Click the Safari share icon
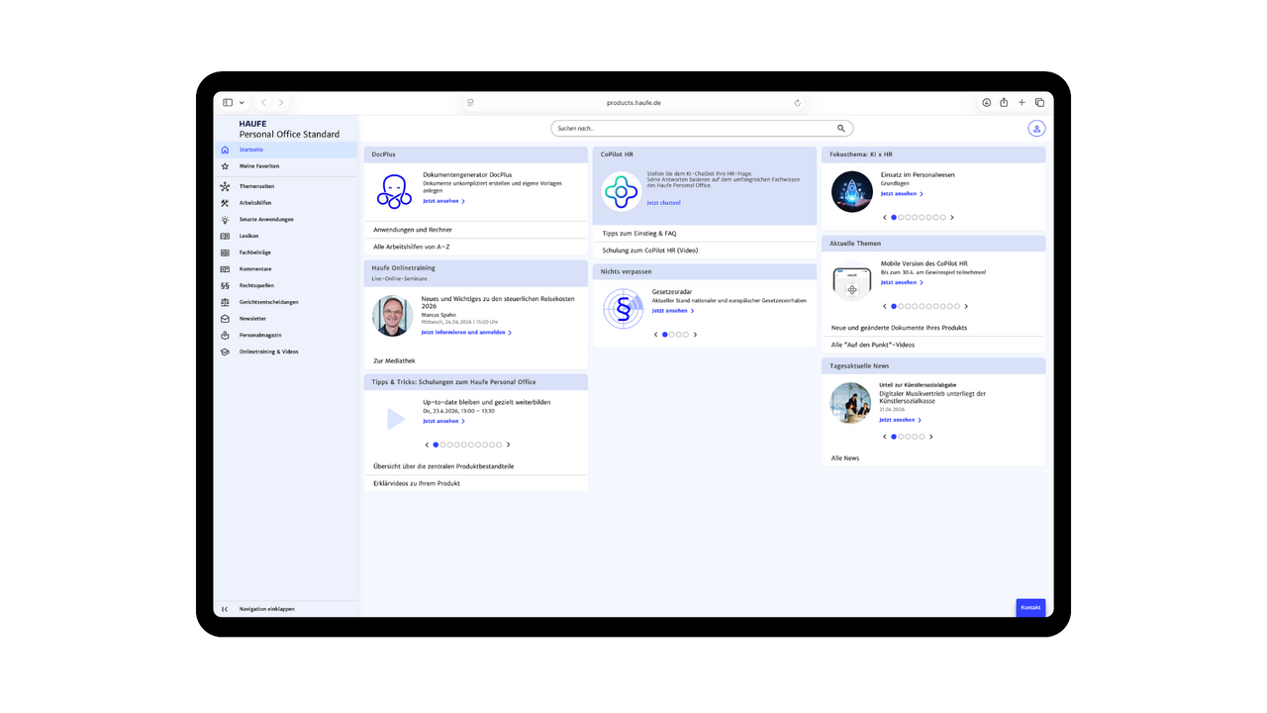 coord(1004,103)
